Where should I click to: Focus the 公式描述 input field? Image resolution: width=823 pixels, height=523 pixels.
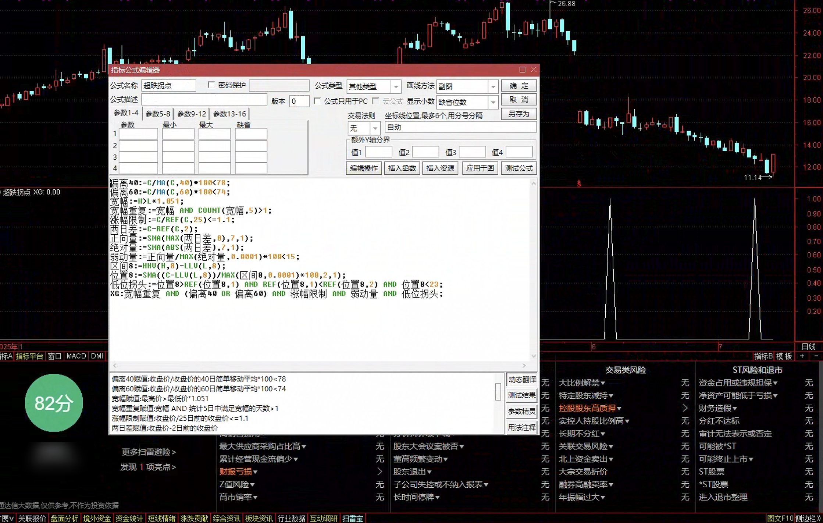click(x=204, y=100)
